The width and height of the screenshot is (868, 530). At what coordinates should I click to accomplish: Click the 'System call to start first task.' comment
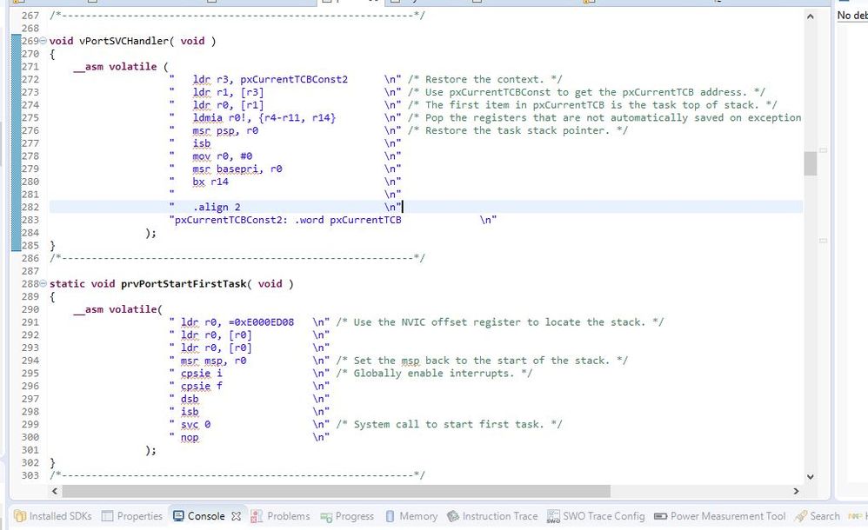[x=449, y=424]
